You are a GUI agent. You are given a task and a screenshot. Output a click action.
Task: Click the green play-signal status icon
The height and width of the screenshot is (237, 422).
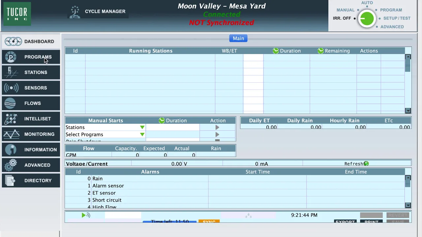(x=86, y=215)
